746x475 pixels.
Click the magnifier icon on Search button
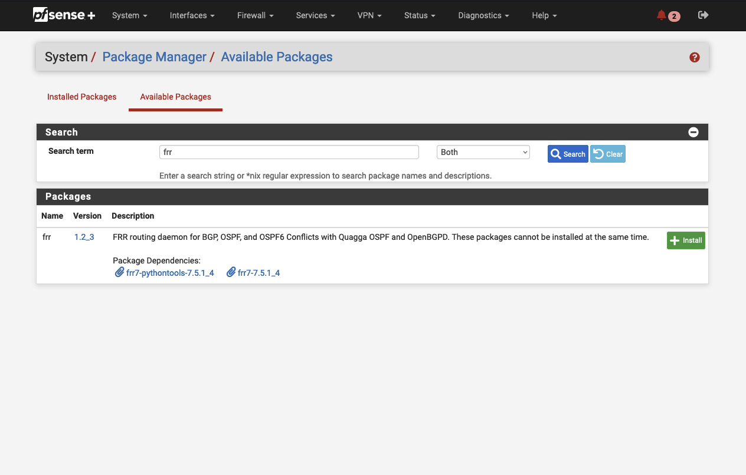(x=555, y=154)
